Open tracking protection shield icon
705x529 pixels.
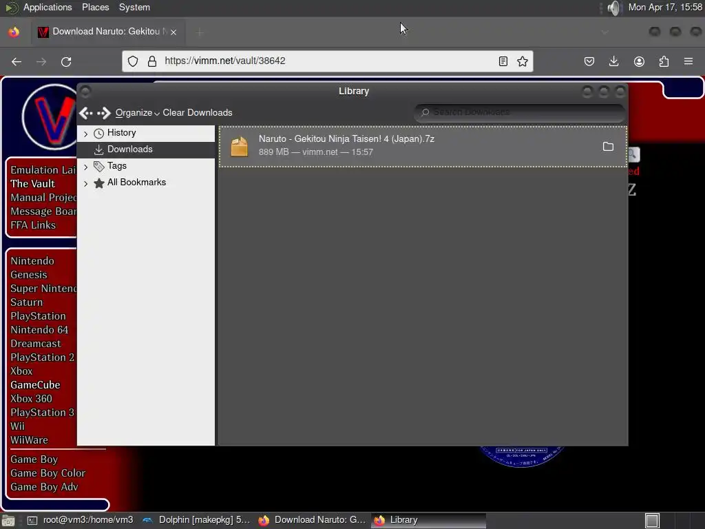point(133,61)
